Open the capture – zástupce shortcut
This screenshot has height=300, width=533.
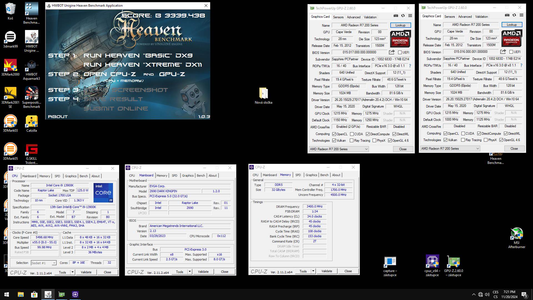[x=390, y=266]
